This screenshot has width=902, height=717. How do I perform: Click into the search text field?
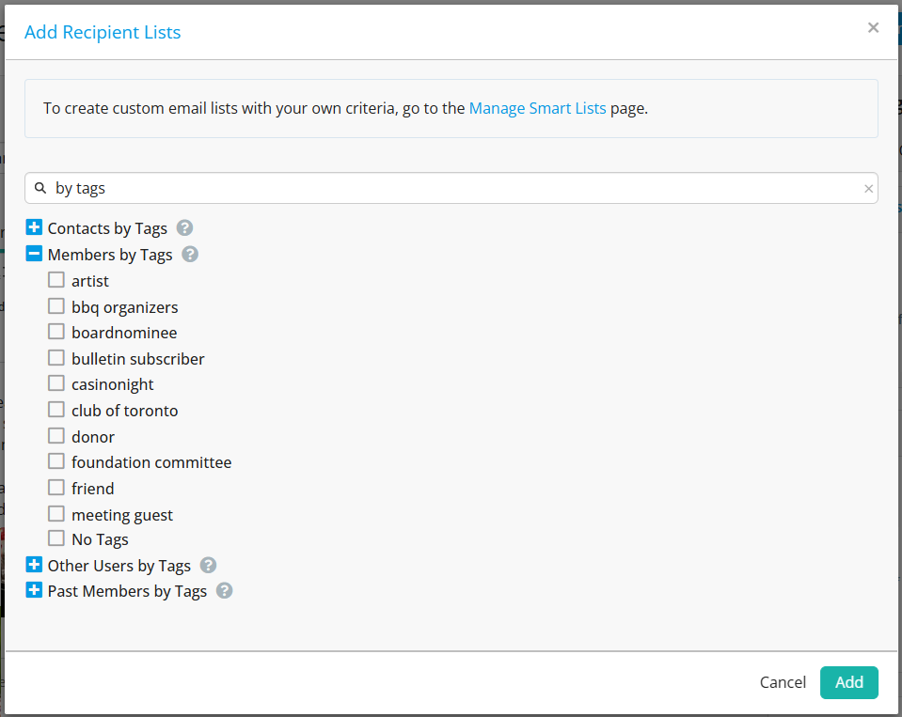coord(451,189)
